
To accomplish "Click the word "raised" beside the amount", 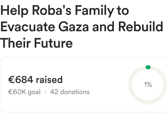I will pyautogui.click(x=49, y=80).
